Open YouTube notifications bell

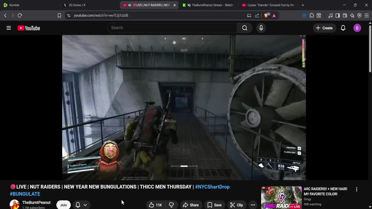click(x=343, y=28)
